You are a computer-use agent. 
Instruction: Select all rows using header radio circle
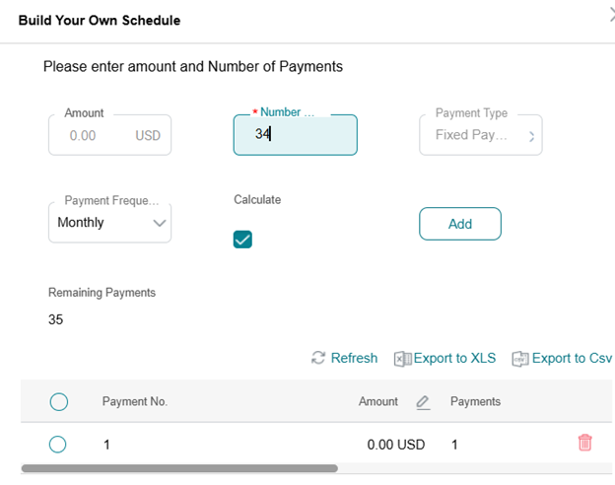[58, 401]
